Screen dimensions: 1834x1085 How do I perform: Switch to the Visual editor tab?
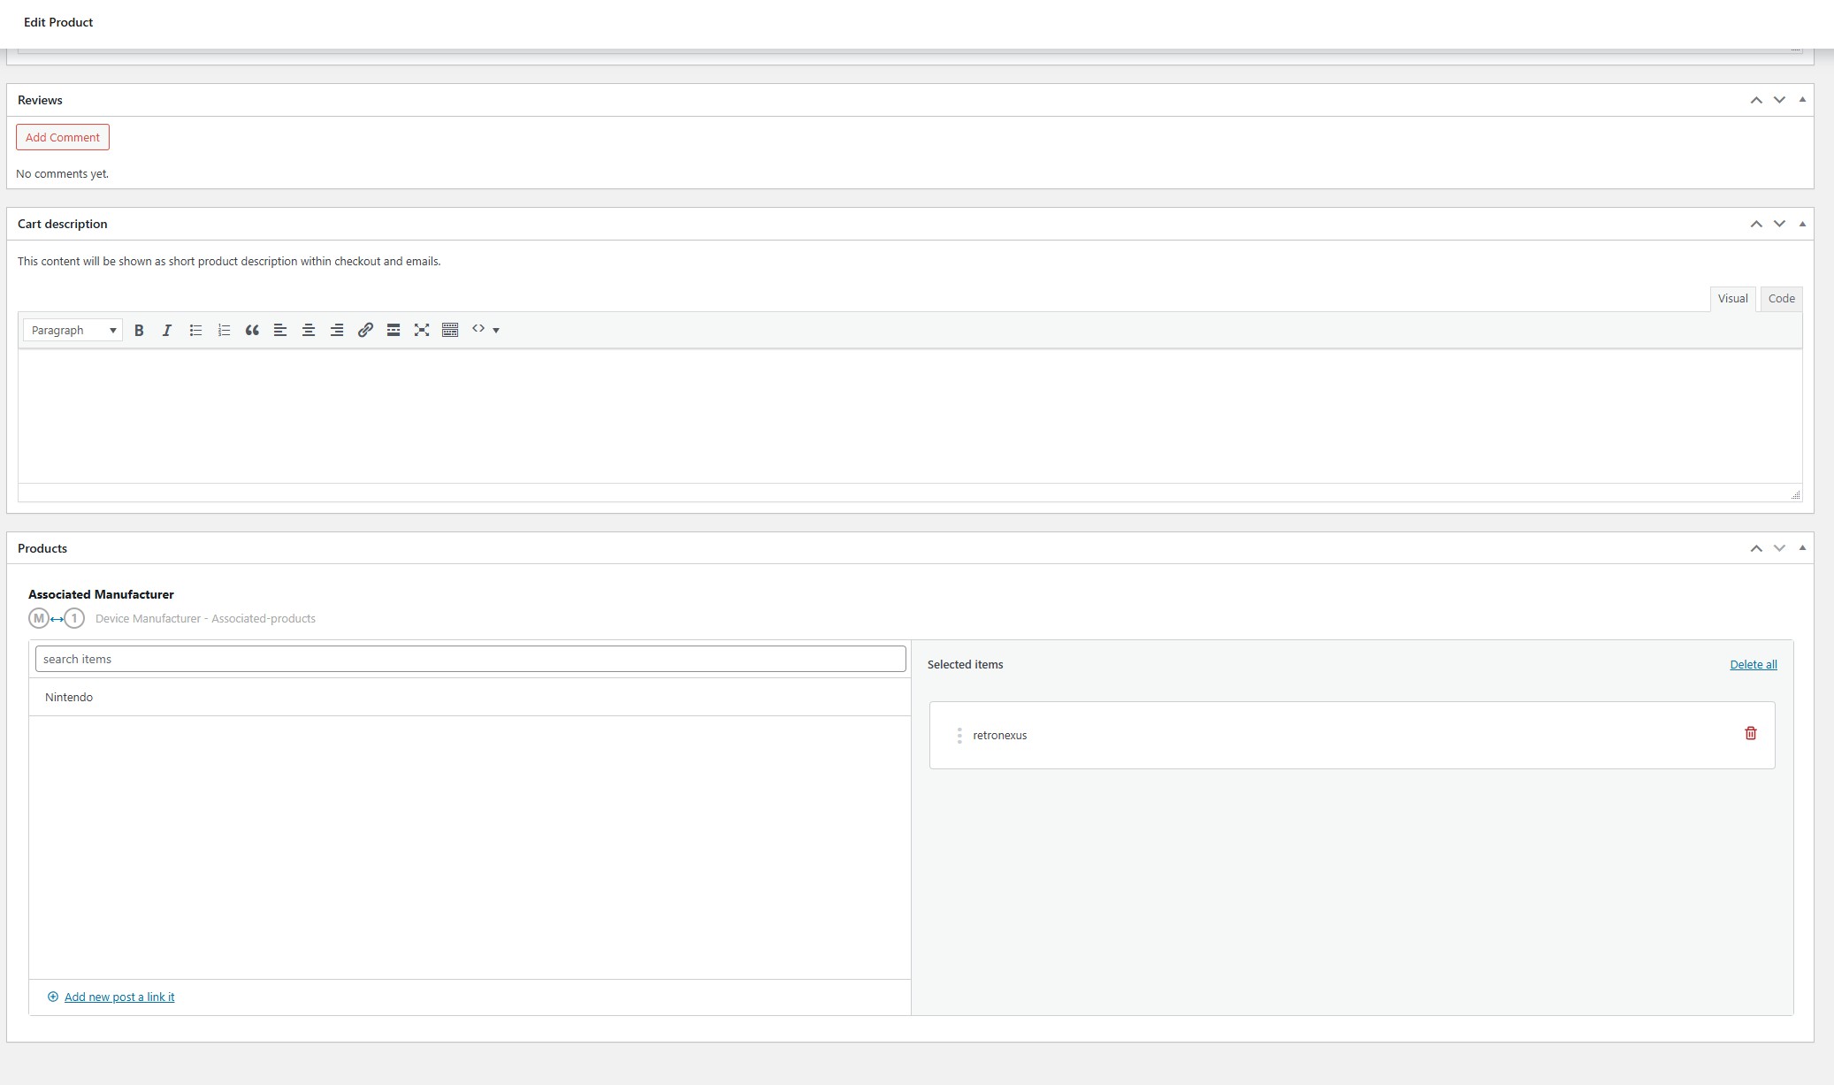click(x=1732, y=299)
